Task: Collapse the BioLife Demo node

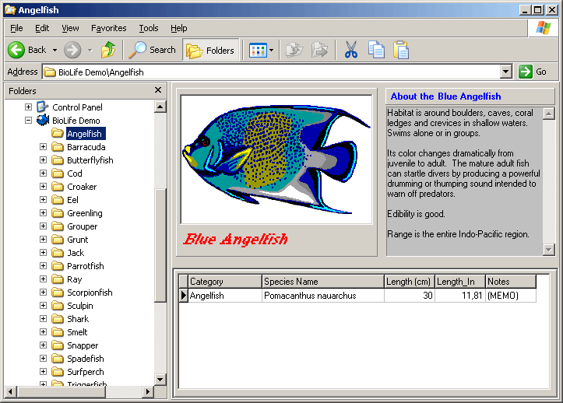Action: 28,121
